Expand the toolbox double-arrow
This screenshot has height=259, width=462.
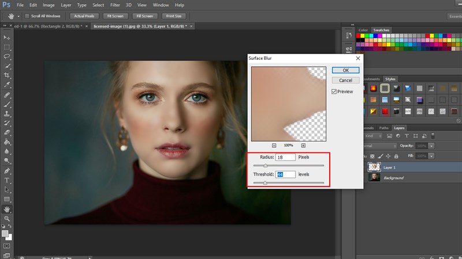5,26
